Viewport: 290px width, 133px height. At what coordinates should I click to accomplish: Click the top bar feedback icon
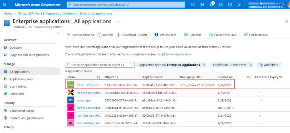coord(239,5)
